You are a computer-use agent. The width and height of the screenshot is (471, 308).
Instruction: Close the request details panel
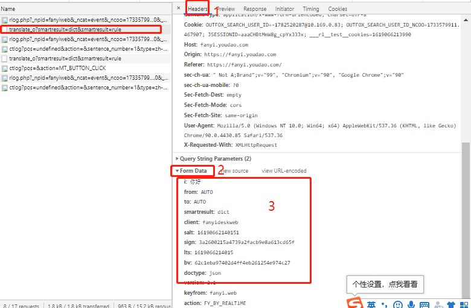(178, 8)
